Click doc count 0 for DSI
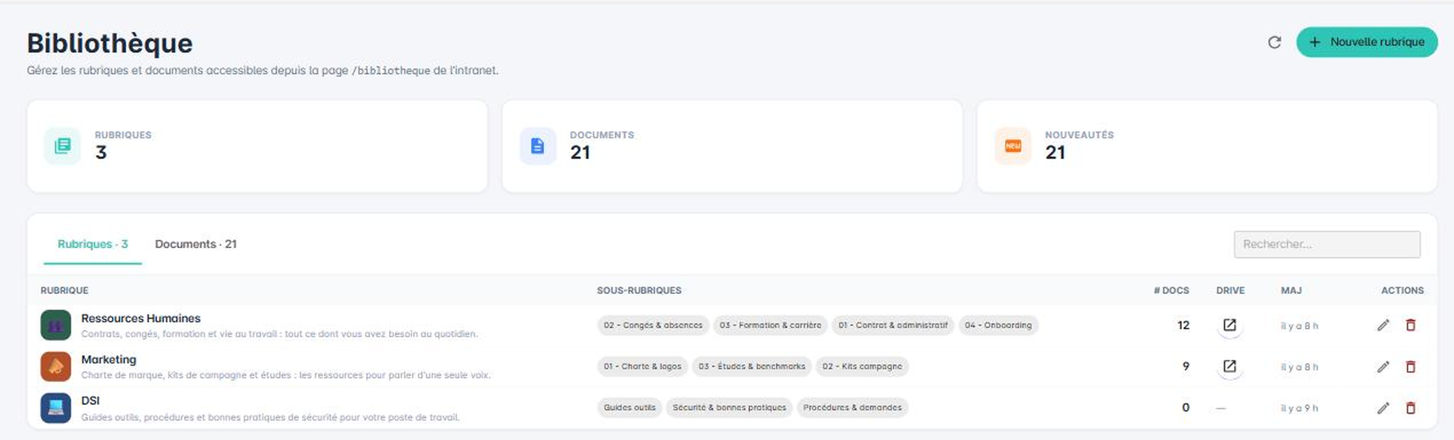1454x440 pixels. [1186, 407]
